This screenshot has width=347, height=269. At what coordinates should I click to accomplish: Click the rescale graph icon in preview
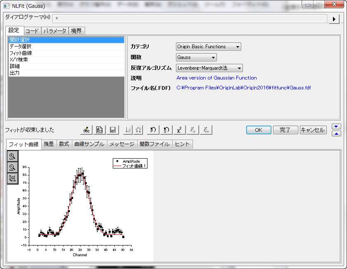click(x=12, y=178)
